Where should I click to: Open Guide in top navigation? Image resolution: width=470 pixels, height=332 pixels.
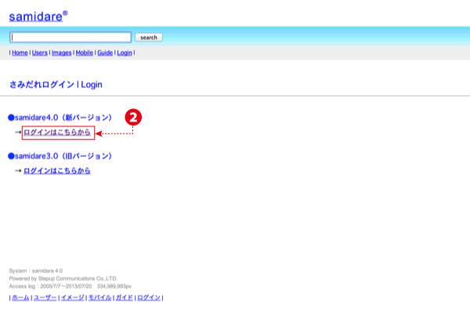click(105, 53)
